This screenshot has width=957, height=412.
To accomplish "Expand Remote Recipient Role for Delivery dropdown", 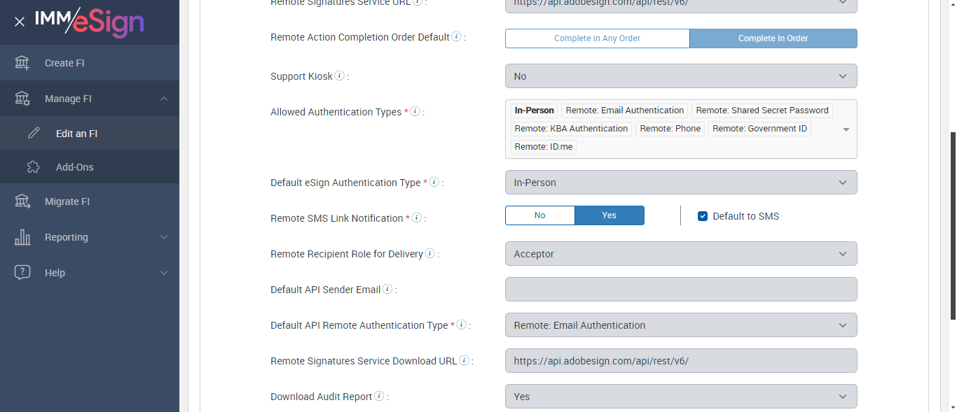I will click(x=680, y=254).
